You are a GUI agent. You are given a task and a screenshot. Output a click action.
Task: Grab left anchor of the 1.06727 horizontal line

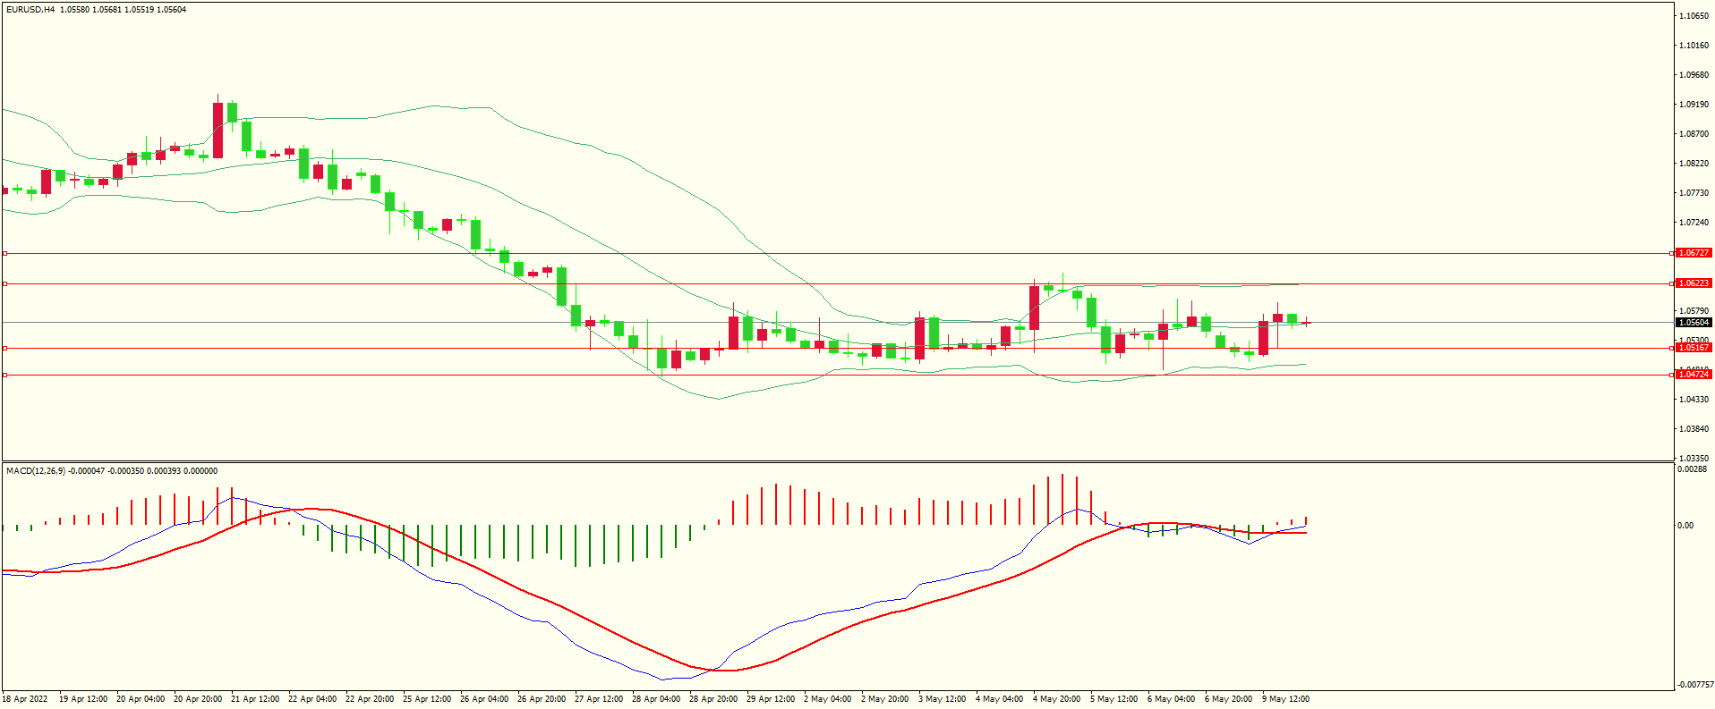coord(4,254)
